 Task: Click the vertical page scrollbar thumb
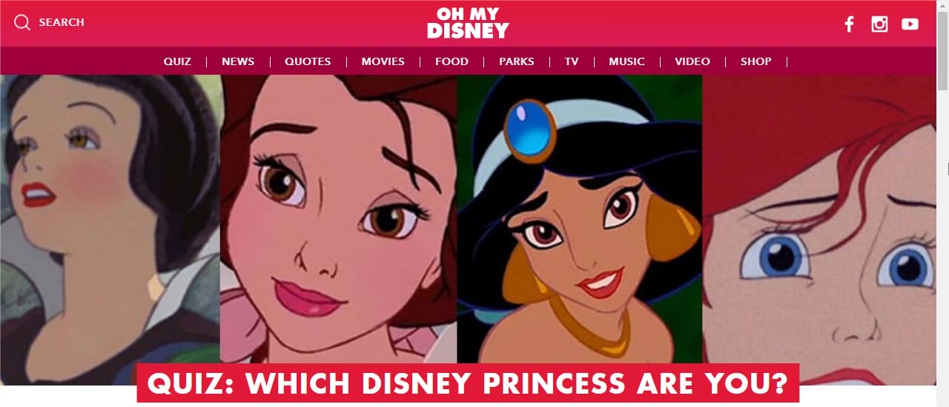point(942,44)
